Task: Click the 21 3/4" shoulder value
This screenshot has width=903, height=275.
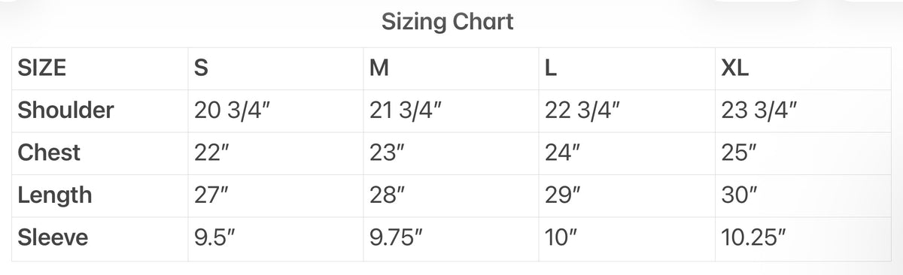Action: click(x=405, y=111)
